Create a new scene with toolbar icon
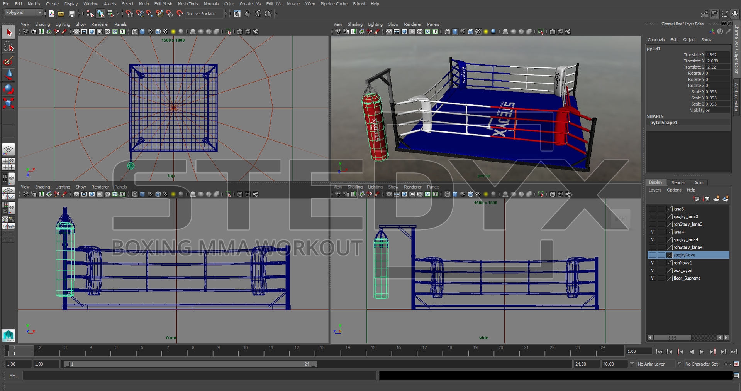Screen dimensions: 741x391 click(x=51, y=13)
